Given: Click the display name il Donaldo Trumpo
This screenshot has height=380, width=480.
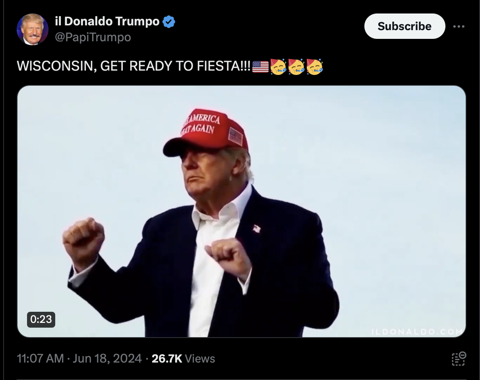Looking at the screenshot, I should point(107,21).
